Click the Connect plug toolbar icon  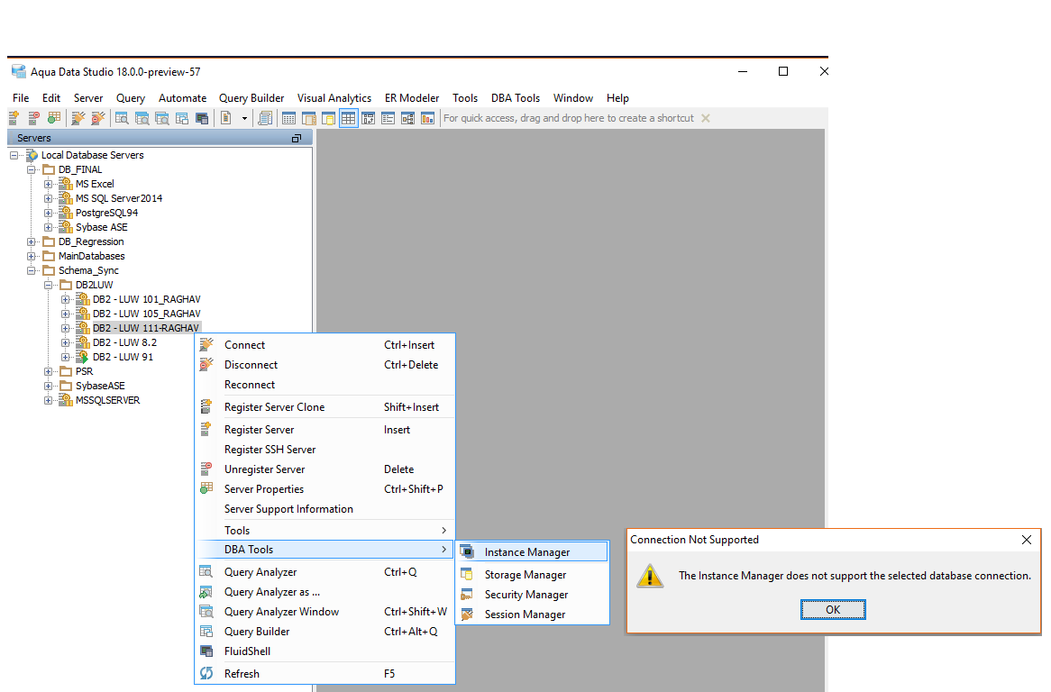tap(78, 119)
